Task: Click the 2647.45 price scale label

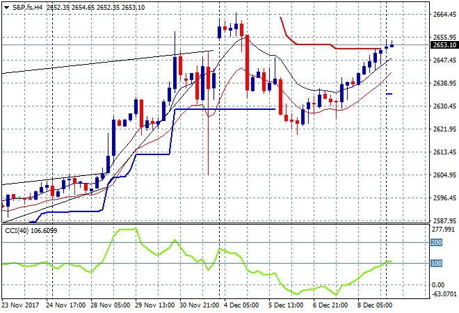Action: (x=444, y=61)
